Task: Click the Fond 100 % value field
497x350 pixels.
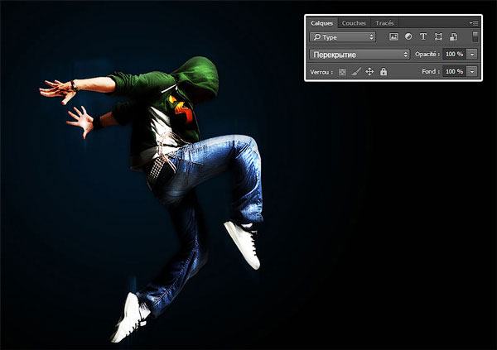Action: (453, 72)
